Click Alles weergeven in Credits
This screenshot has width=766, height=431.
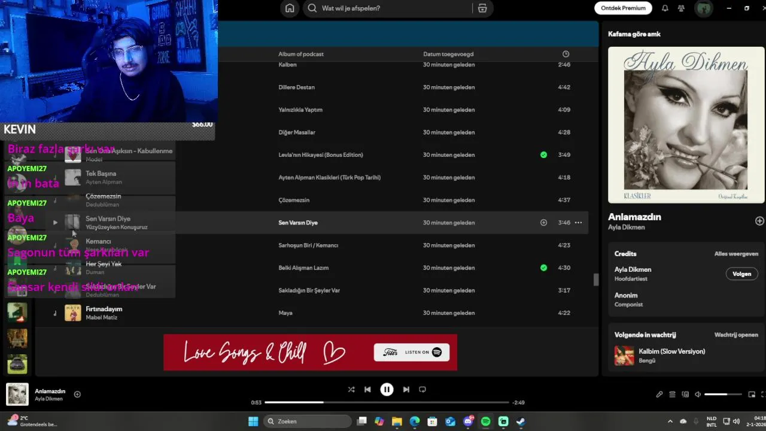point(736,254)
